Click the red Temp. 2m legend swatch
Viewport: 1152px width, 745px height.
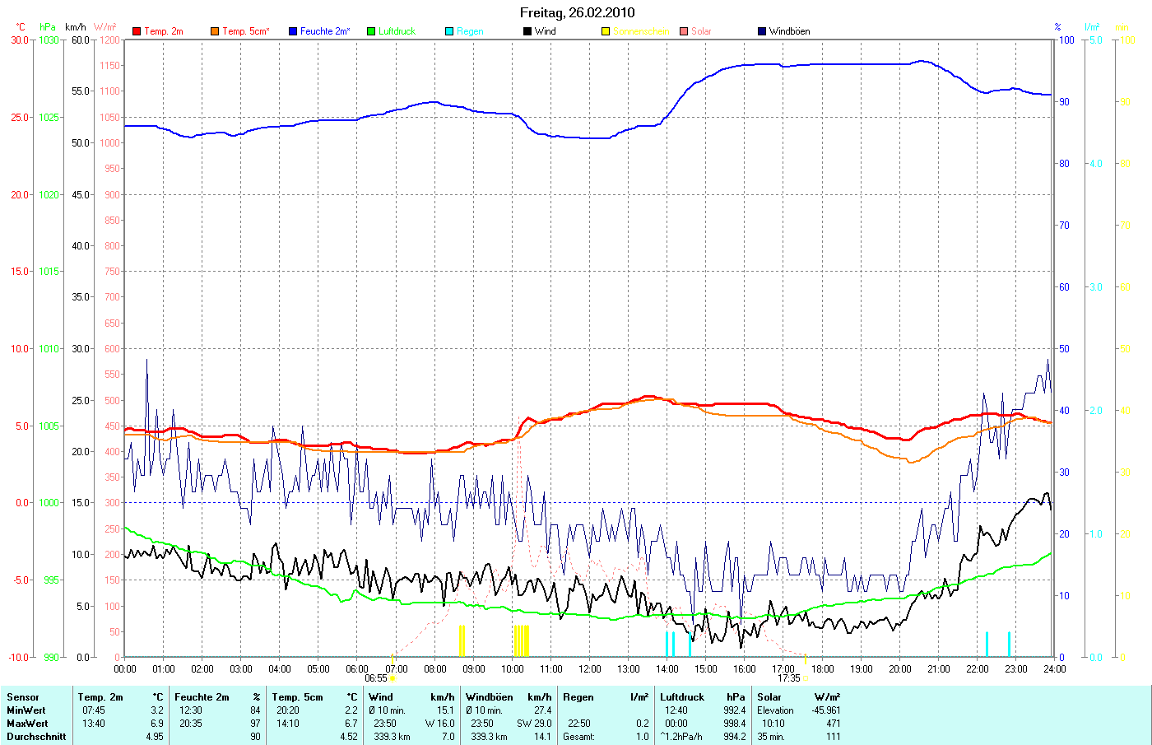click(137, 31)
